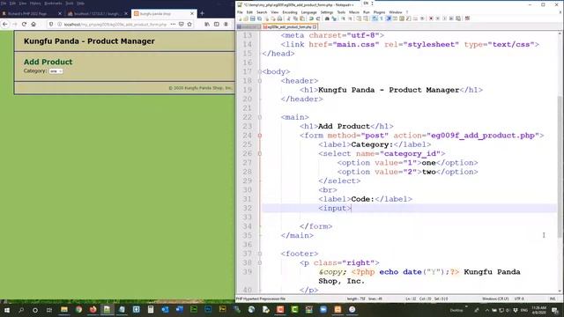
Task: Open Task View on taskbar
Action: point(49,310)
